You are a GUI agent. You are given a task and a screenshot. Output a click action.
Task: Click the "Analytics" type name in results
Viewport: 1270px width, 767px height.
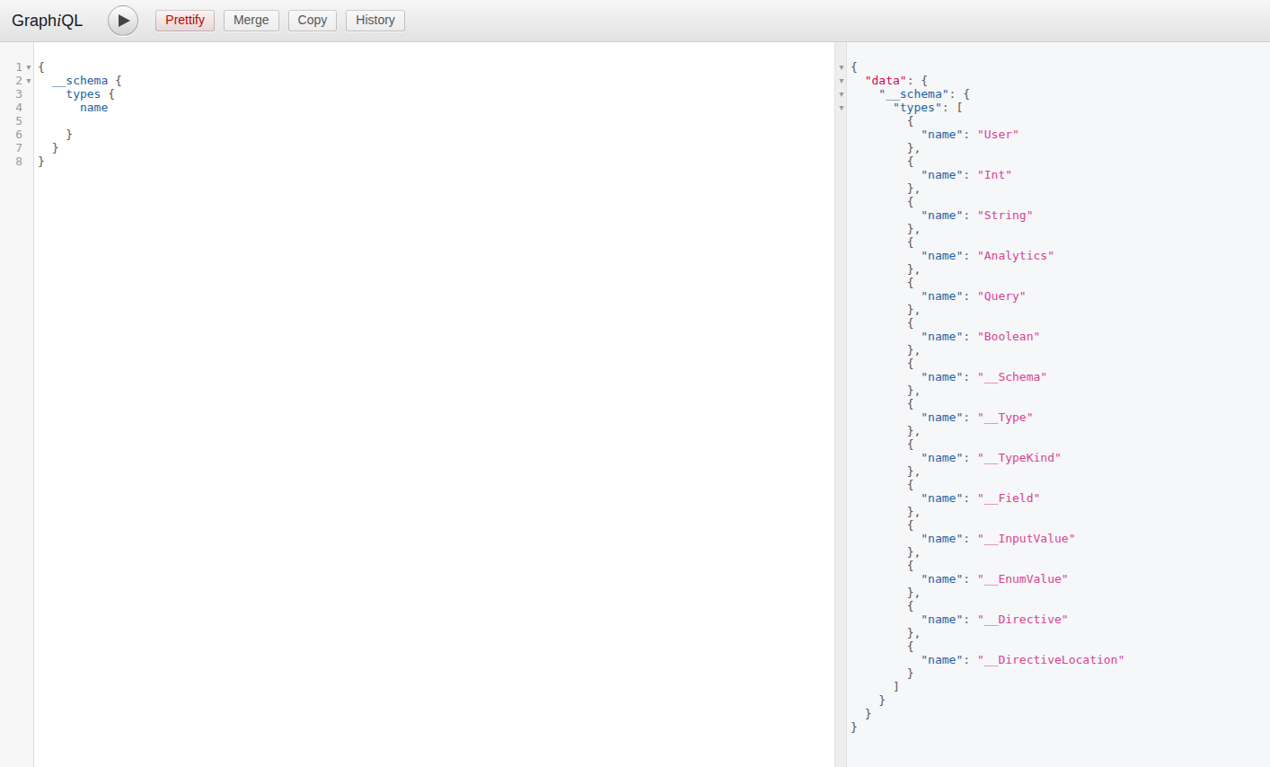point(1015,256)
